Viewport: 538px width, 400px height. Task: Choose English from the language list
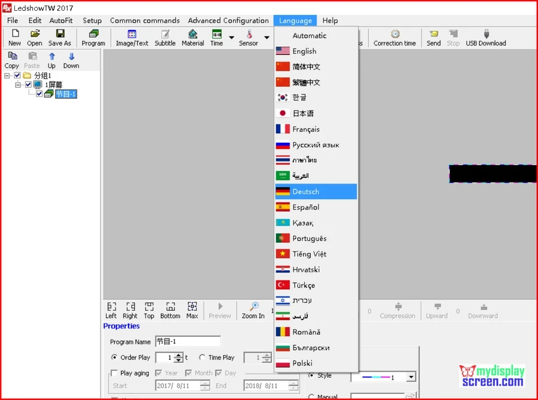pyautogui.click(x=316, y=51)
